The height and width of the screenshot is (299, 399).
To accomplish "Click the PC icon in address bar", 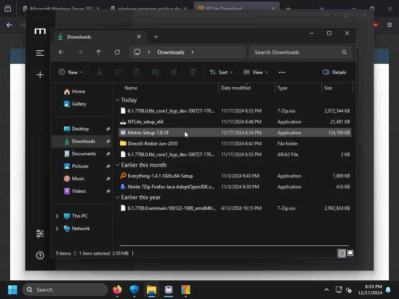I will tap(137, 52).
